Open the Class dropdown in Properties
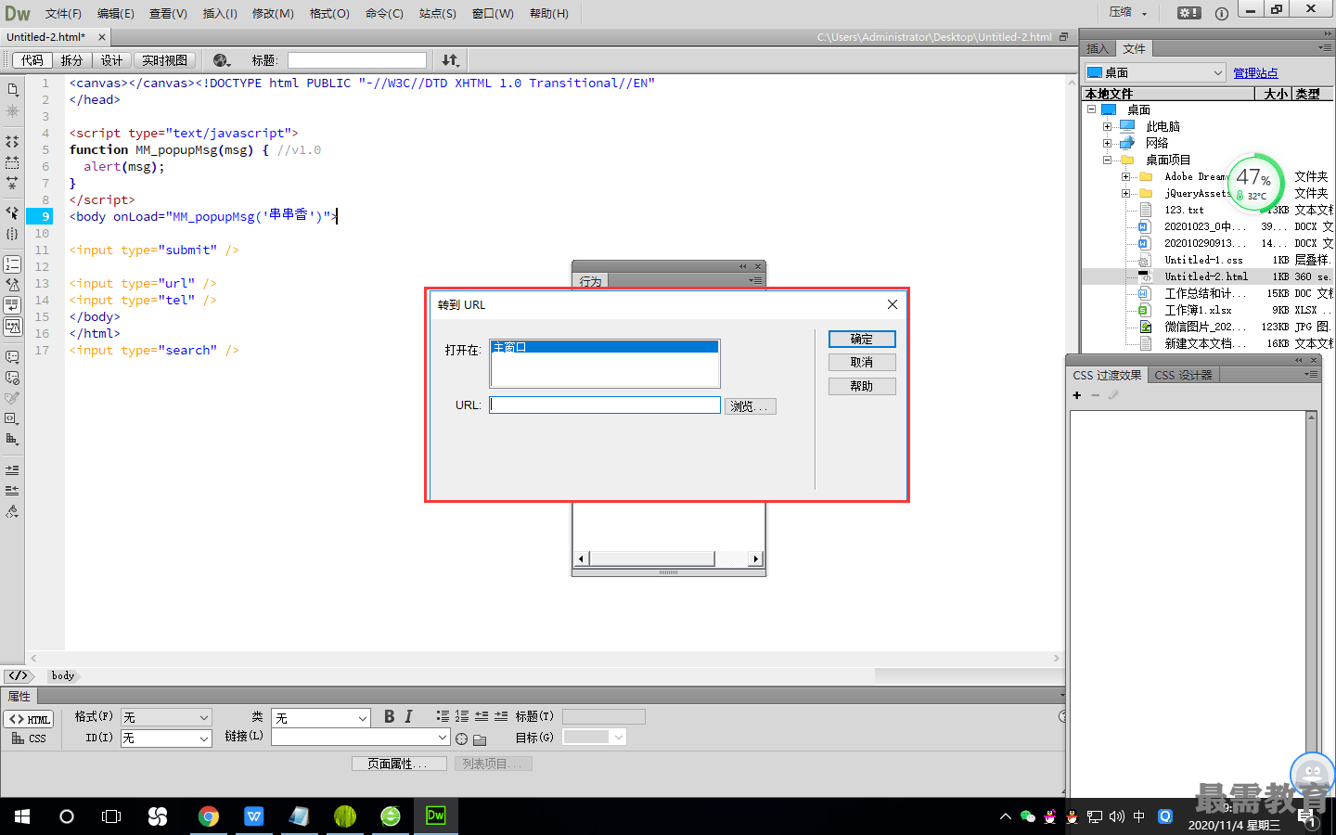 click(x=321, y=718)
